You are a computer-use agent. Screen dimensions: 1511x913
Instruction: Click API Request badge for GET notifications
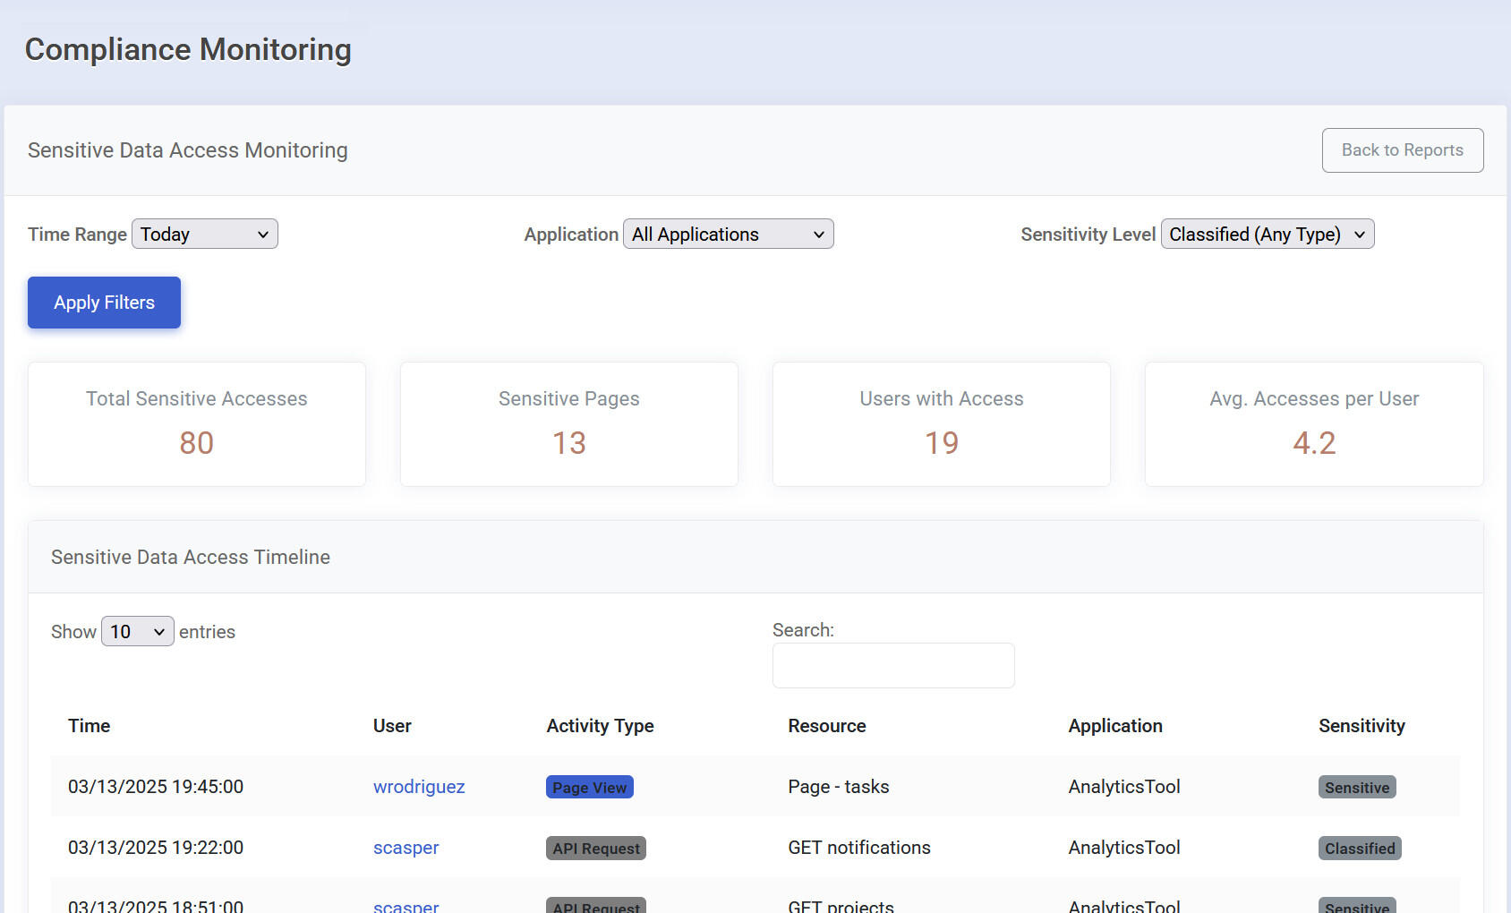(595, 849)
